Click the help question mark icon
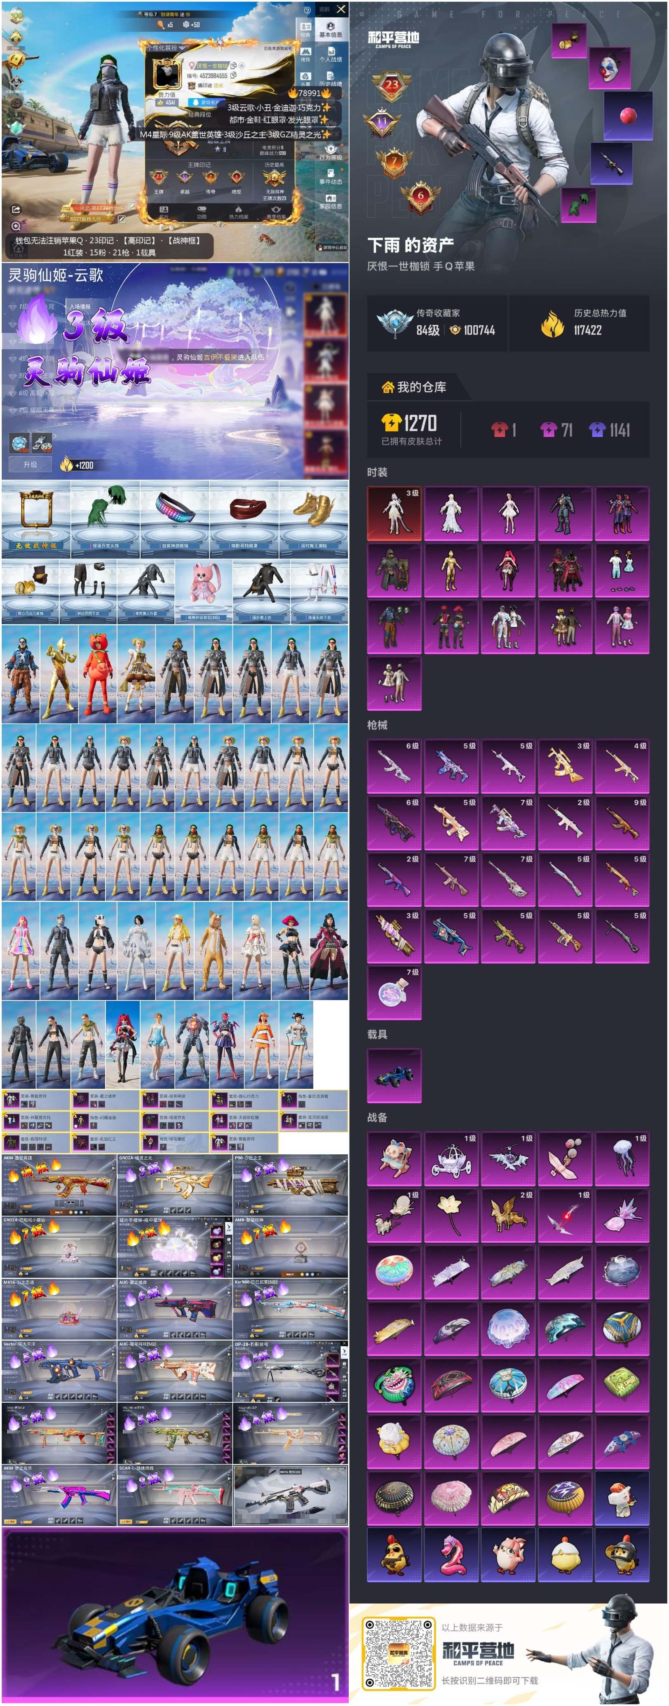Screen dimensions: 669x1706 pyautogui.click(x=307, y=10)
